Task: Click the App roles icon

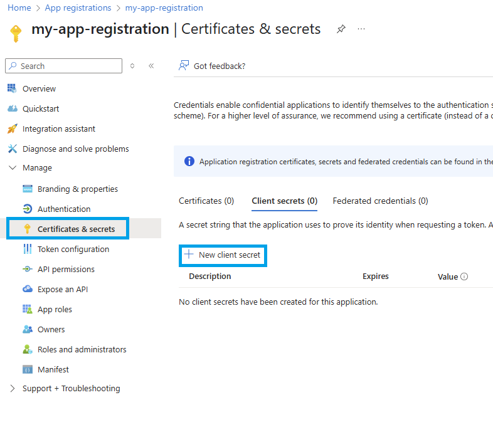Action: tap(28, 309)
